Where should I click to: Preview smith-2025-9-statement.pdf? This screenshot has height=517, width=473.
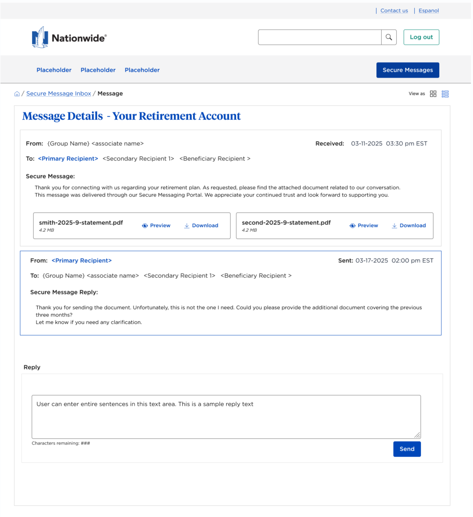point(156,226)
